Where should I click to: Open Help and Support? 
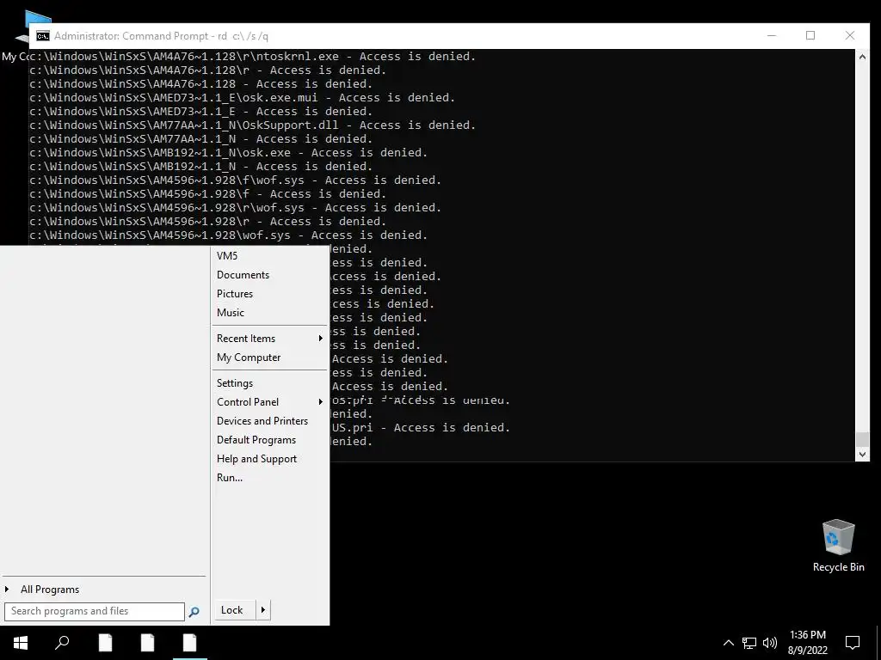256,459
